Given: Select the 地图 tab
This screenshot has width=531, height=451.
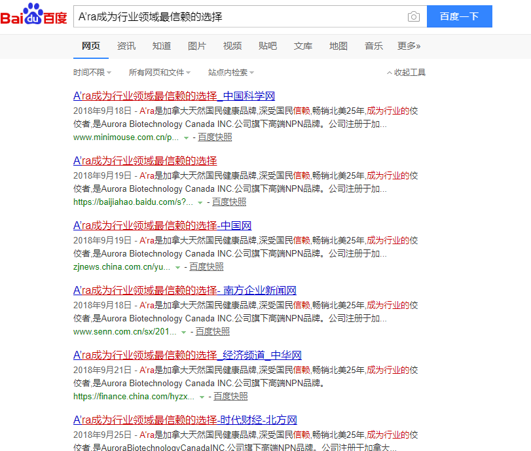Looking at the screenshot, I should tap(339, 46).
